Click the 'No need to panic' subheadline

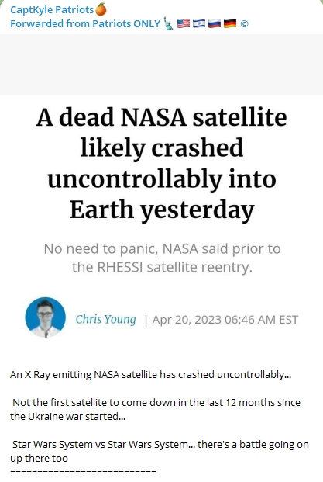162,258
